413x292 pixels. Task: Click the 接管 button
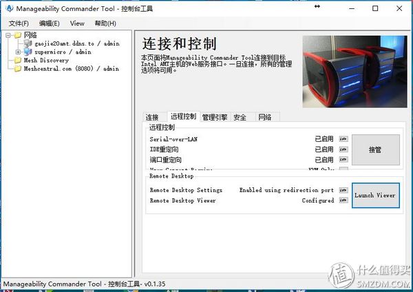pyautogui.click(x=376, y=149)
